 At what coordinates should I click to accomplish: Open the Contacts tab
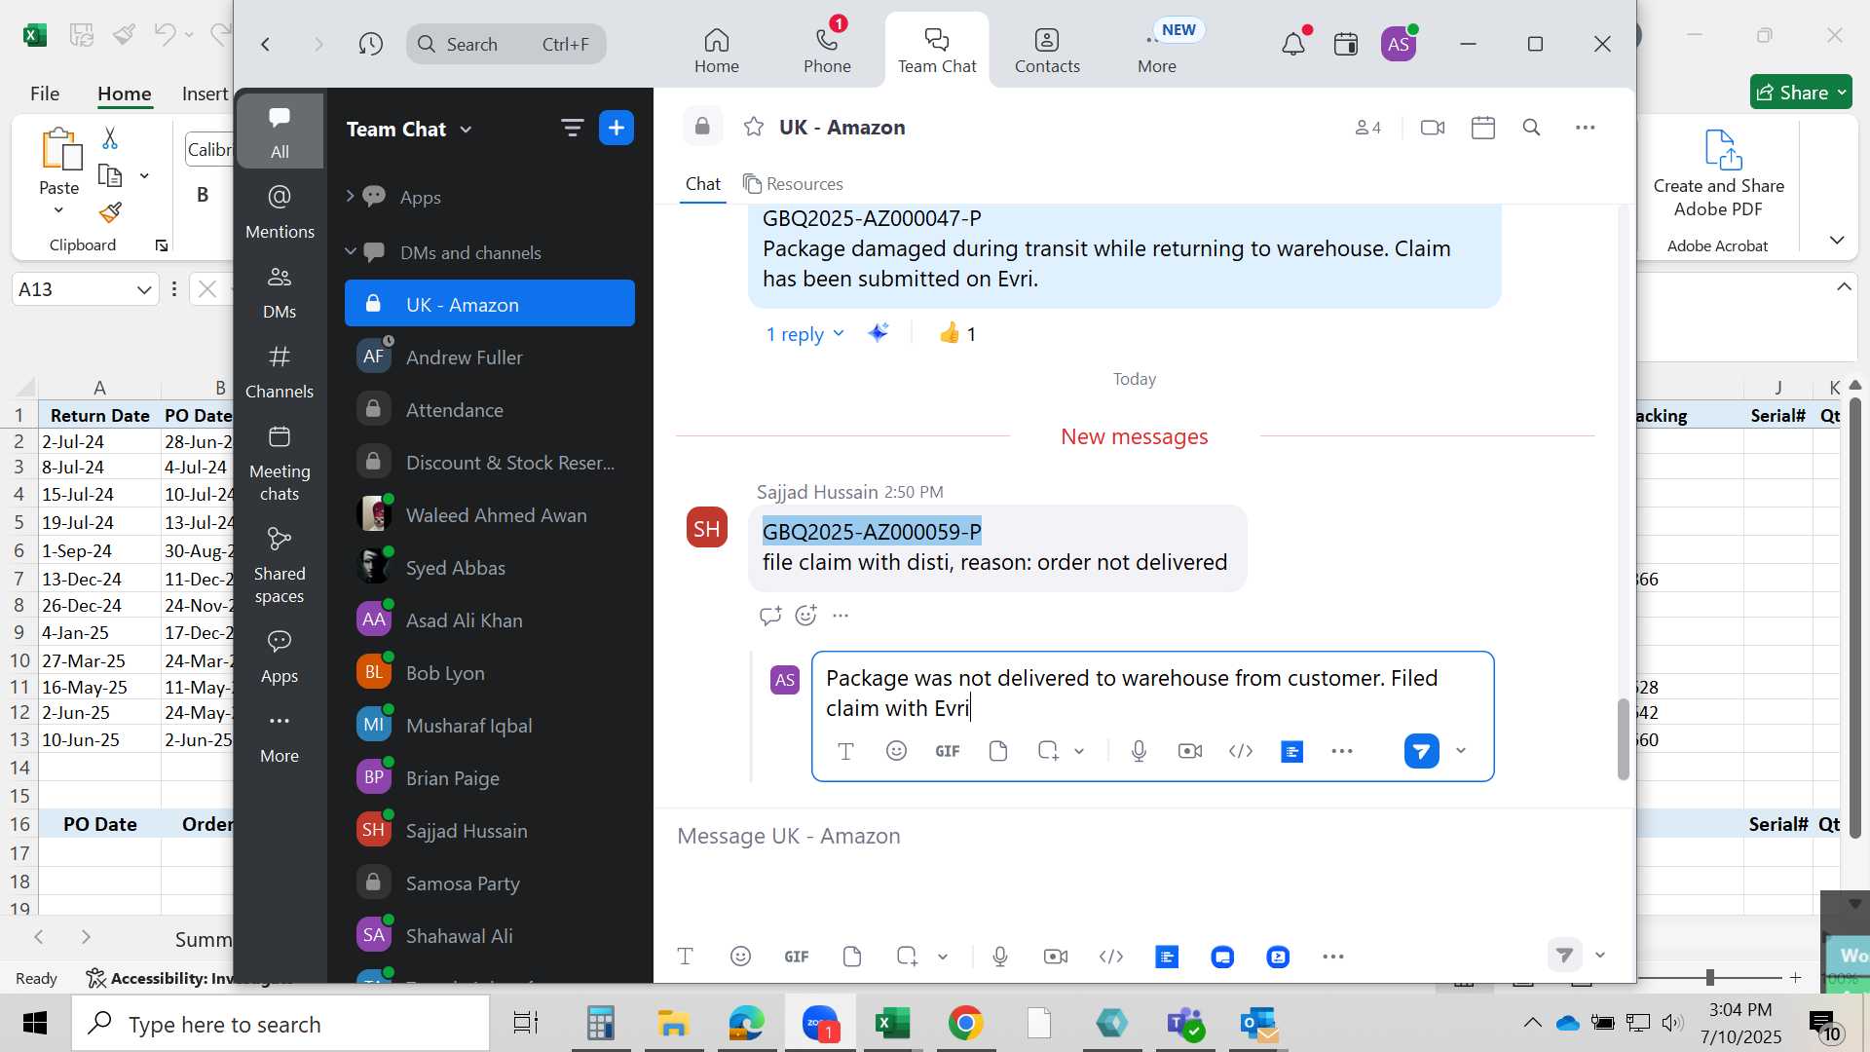coord(1047,50)
